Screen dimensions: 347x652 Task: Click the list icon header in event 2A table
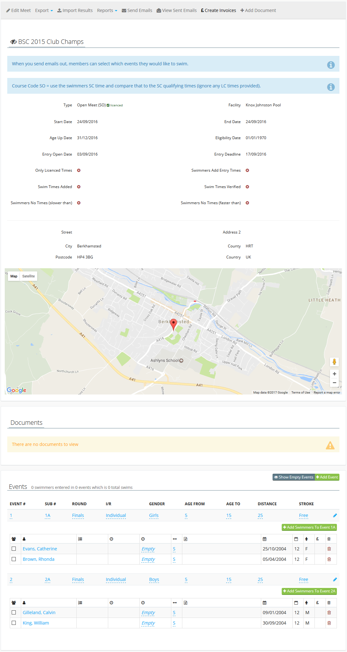pos(80,603)
